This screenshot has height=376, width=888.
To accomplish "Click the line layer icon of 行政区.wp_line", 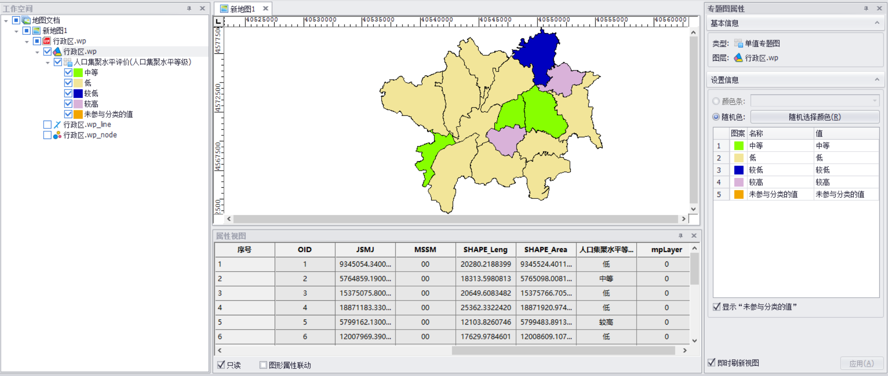I will [57, 125].
